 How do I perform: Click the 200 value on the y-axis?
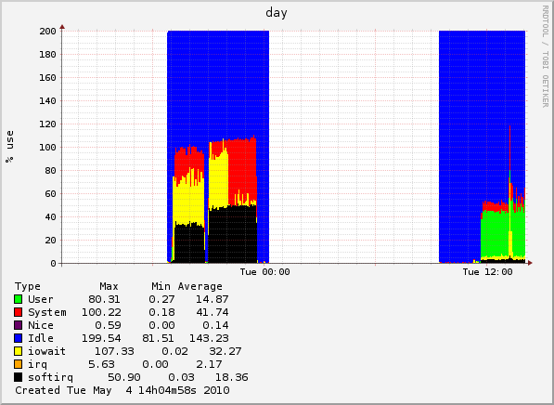point(47,32)
